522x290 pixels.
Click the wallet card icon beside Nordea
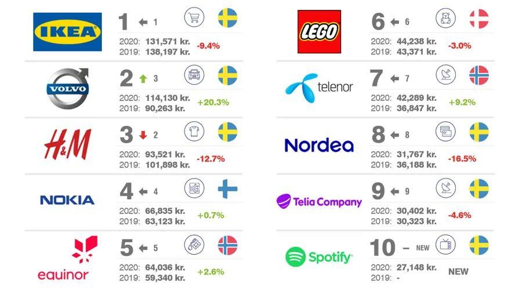pos(446,132)
